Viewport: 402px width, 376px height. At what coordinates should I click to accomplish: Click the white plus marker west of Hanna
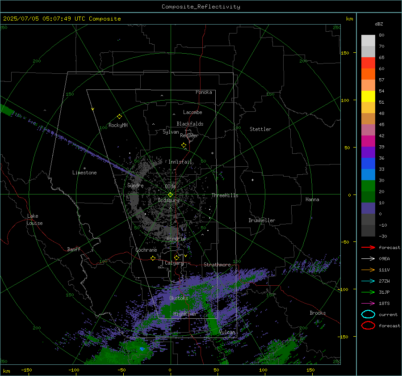pos(252,180)
